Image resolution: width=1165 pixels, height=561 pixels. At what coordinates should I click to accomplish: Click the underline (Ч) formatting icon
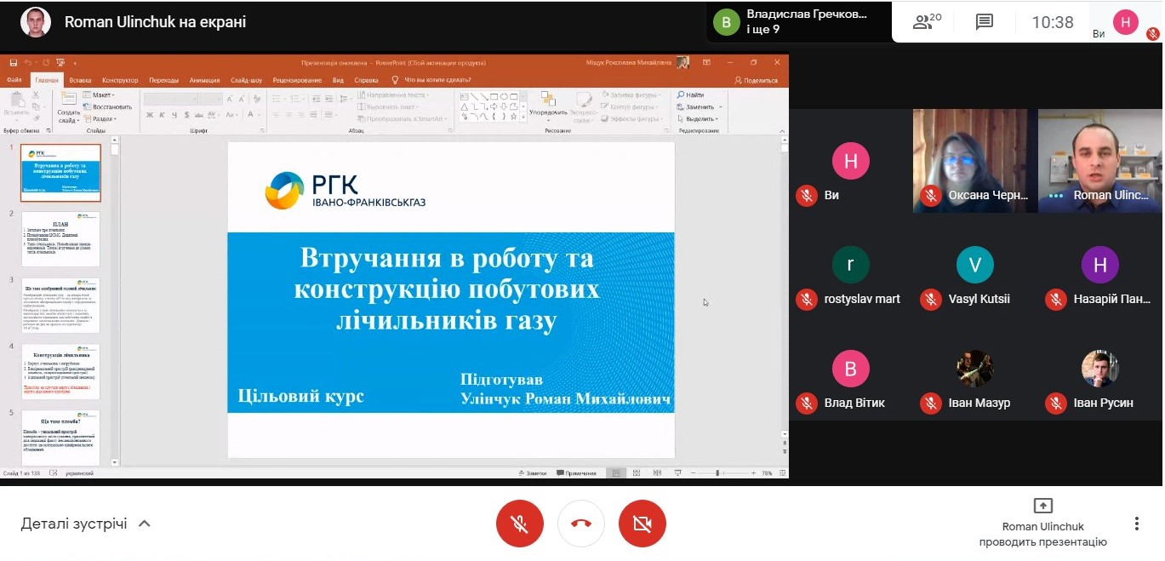(175, 115)
